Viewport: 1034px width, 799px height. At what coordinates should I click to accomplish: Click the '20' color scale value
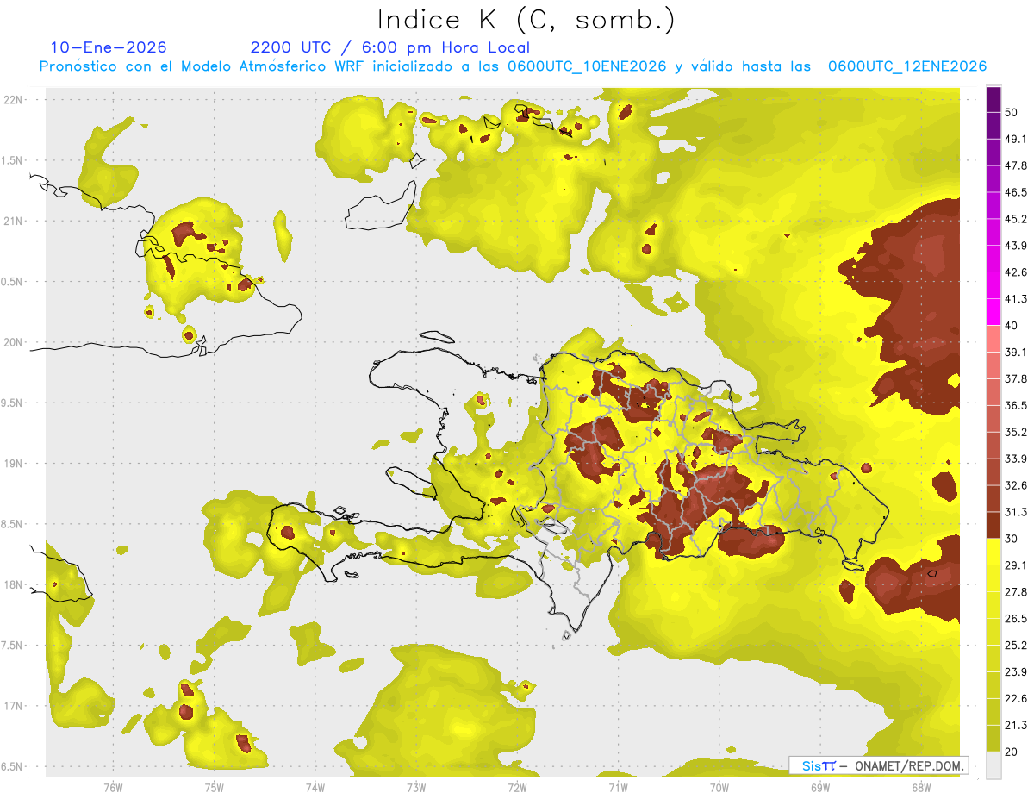point(1012,752)
